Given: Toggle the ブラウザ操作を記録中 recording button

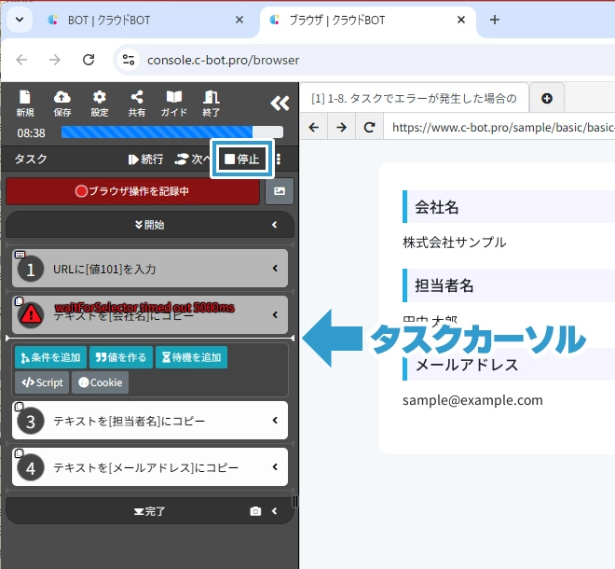Looking at the screenshot, I should pos(132,191).
